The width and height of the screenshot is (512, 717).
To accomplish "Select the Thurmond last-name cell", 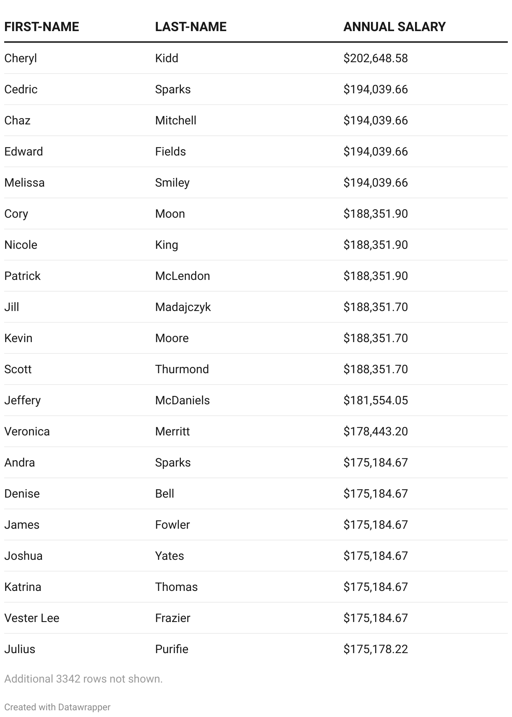I will coord(182,369).
